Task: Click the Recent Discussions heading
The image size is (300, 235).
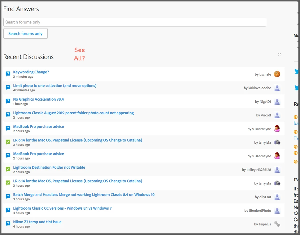Action: tap(28, 57)
